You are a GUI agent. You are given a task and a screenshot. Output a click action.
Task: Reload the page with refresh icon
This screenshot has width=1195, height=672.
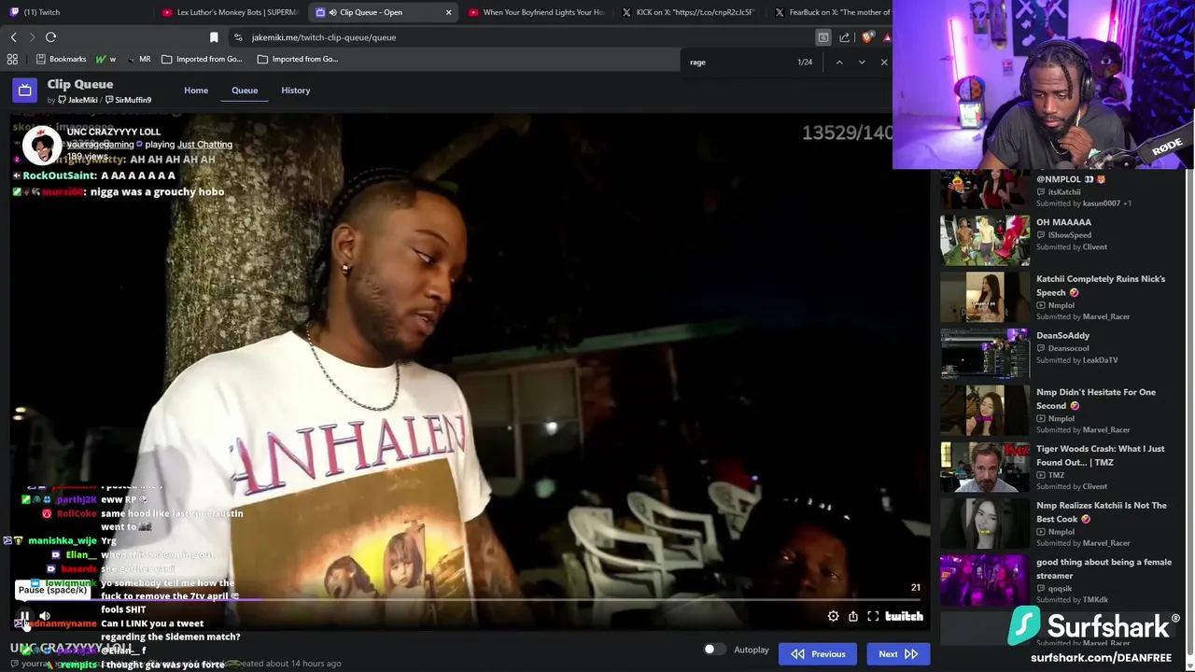point(50,37)
